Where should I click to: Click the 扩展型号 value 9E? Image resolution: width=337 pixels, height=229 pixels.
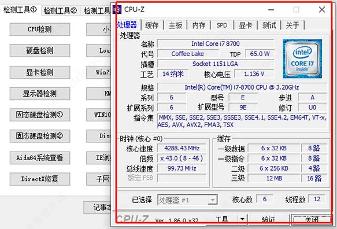tap(243, 108)
